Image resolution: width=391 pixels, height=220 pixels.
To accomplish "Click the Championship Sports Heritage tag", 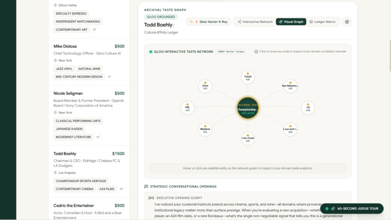I will click(x=81, y=181).
